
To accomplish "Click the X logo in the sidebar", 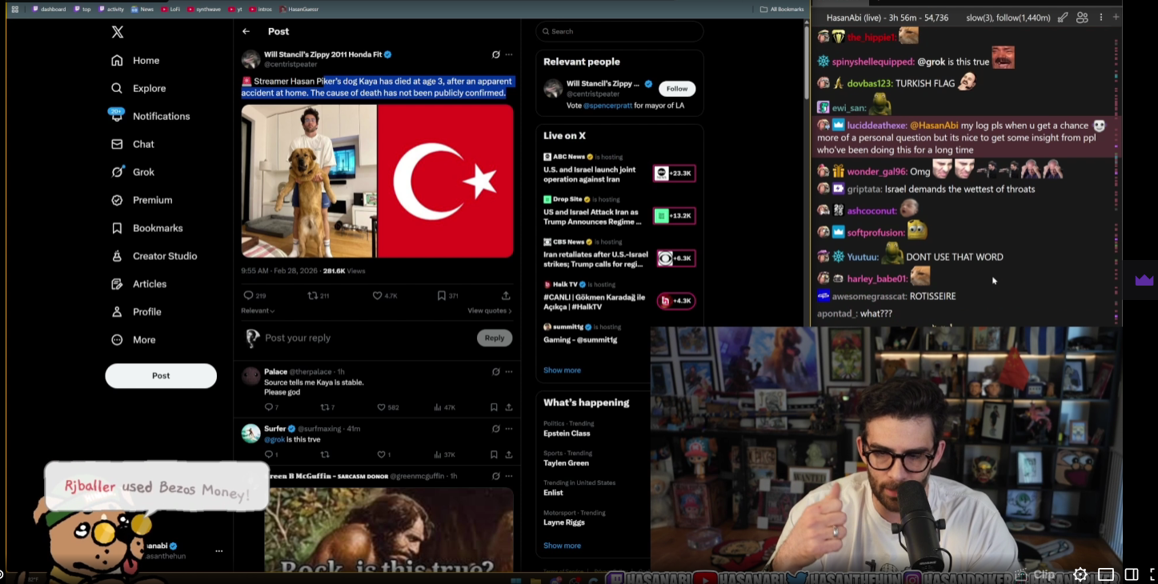I will (x=117, y=32).
